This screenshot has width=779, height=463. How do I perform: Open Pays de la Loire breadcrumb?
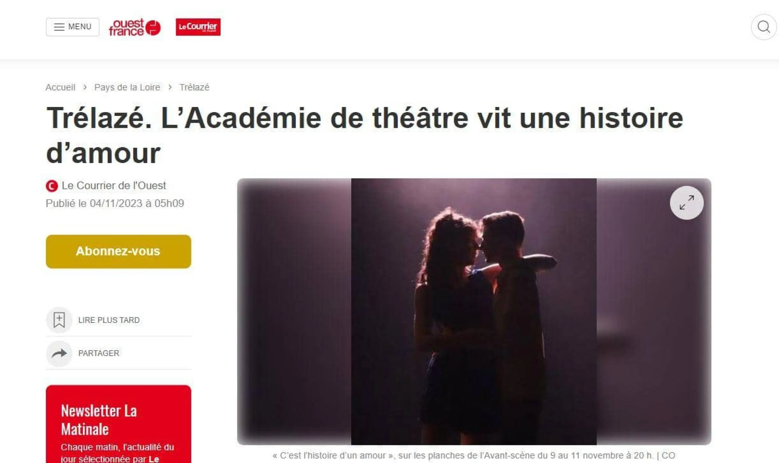click(x=127, y=87)
